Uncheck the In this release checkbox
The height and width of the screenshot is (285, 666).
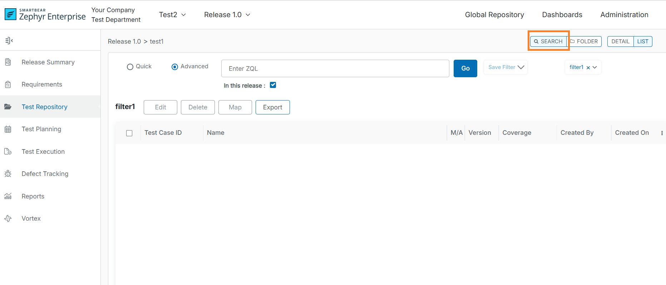pos(273,85)
